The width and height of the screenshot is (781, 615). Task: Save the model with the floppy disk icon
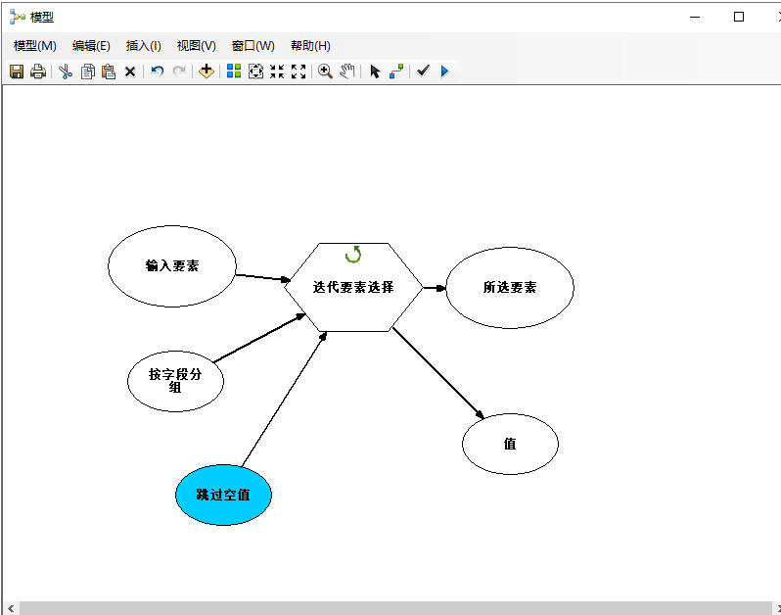pyautogui.click(x=17, y=71)
